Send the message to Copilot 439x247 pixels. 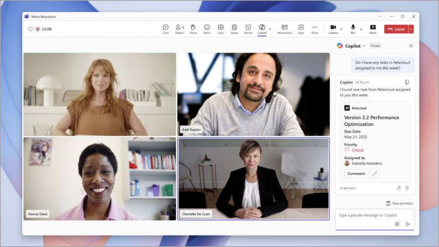408,224
